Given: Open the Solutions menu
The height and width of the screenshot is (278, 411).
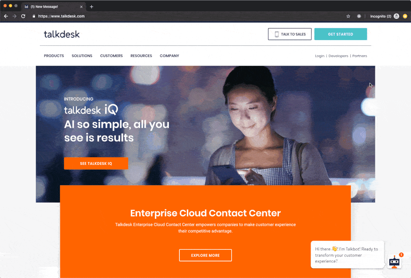Looking at the screenshot, I should [x=82, y=56].
